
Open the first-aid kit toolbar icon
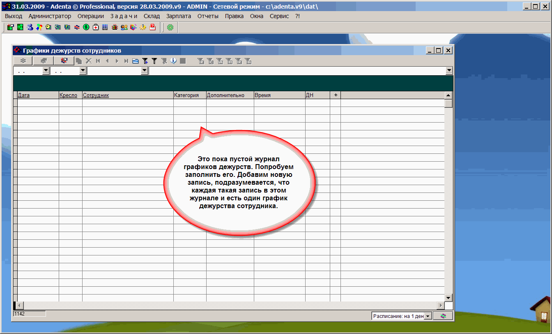pyautogui.click(x=96, y=27)
